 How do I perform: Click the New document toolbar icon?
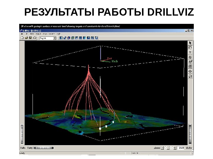(x=22, y=38)
